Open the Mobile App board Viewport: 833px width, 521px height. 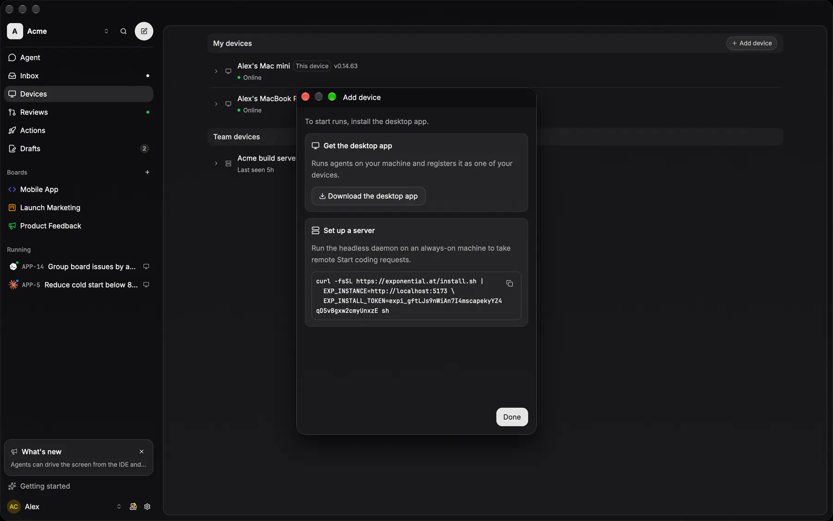[x=79, y=189]
